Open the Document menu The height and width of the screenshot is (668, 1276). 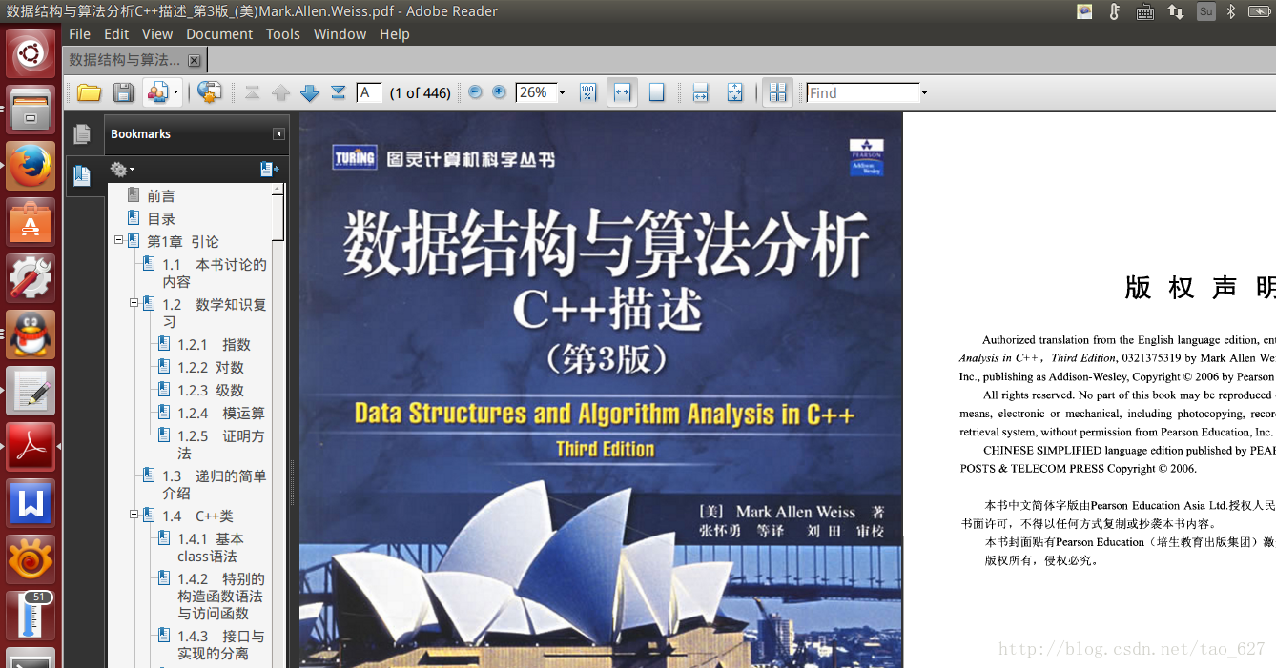click(x=219, y=33)
